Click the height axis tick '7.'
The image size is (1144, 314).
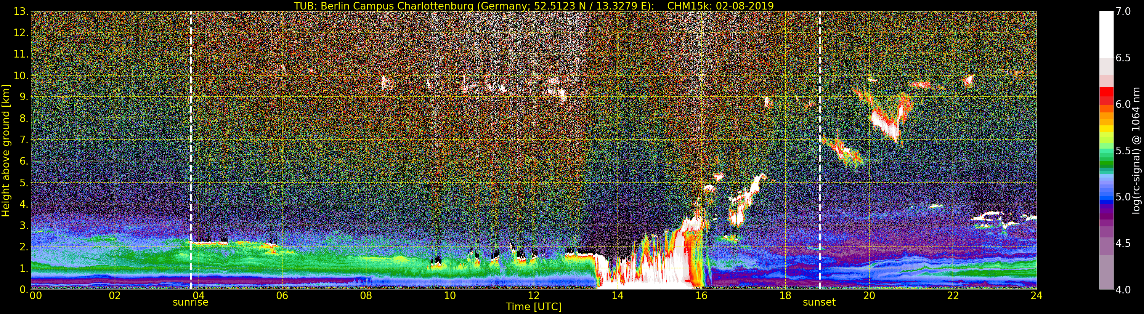click(24, 139)
